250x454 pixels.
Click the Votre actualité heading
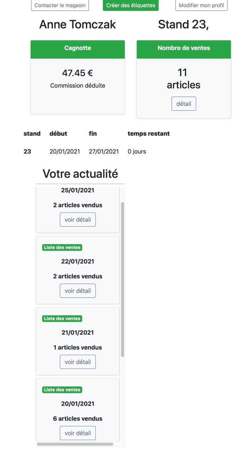click(x=80, y=174)
